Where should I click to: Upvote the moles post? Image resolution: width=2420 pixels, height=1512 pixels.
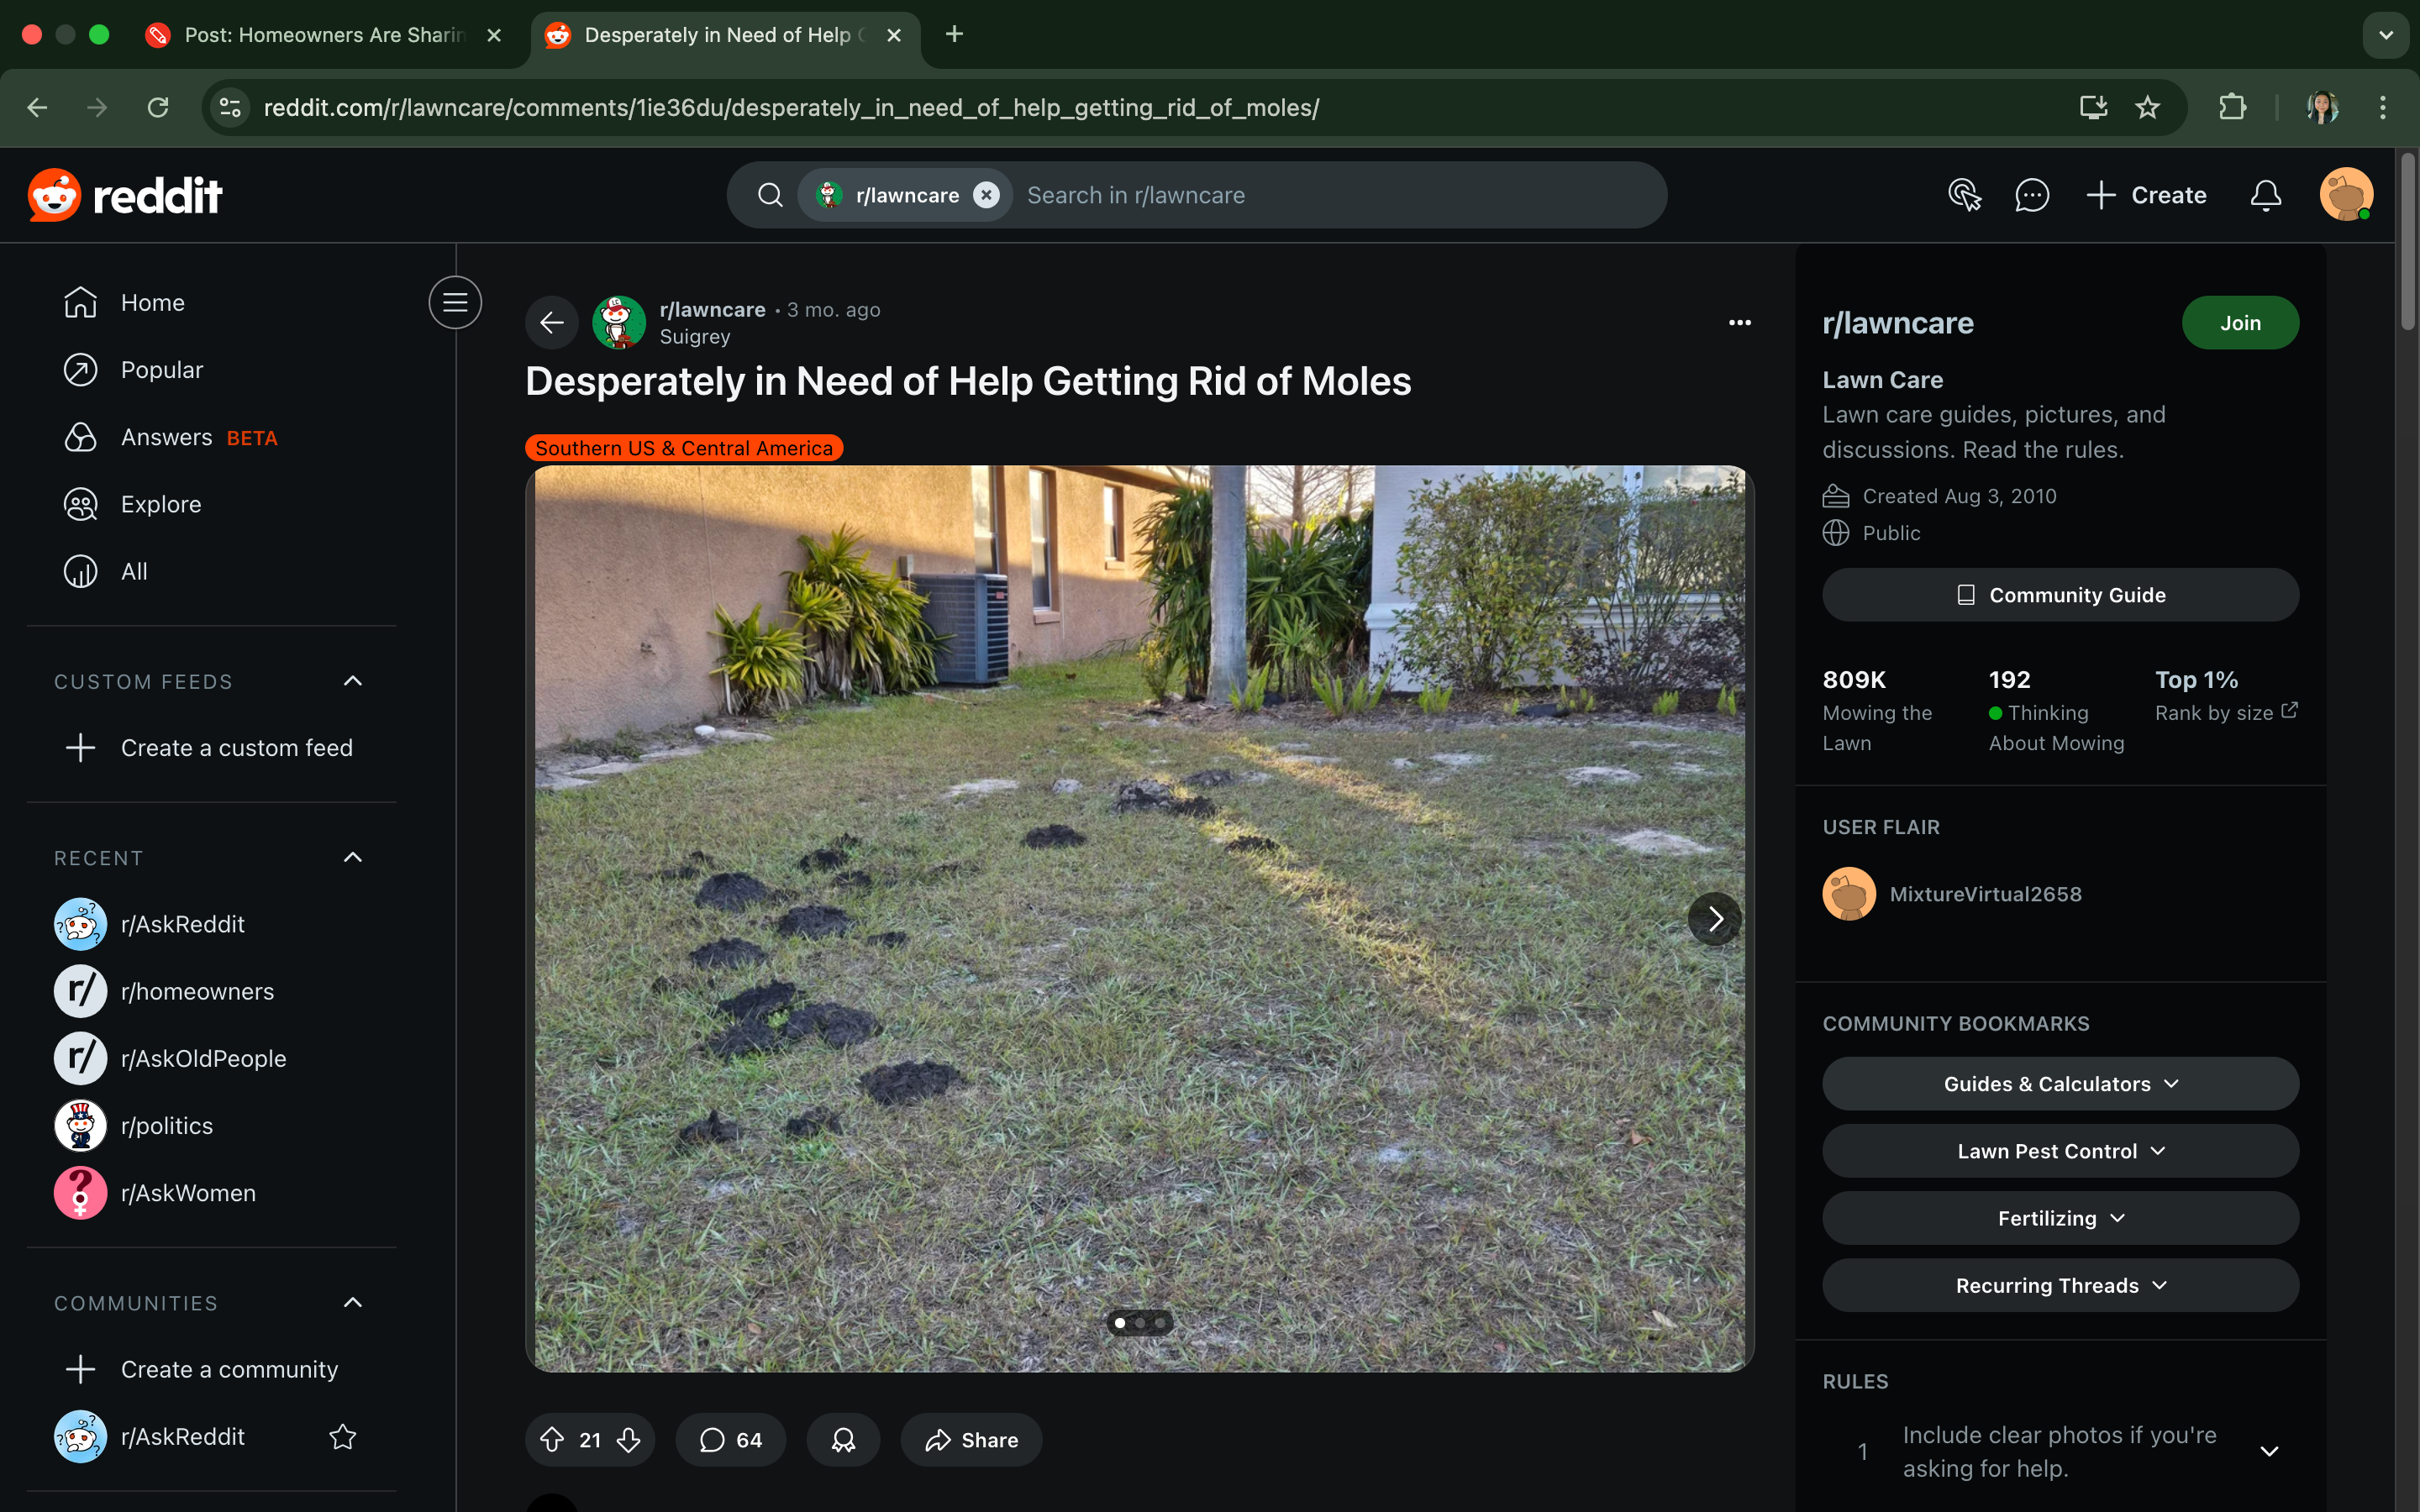coord(553,1439)
